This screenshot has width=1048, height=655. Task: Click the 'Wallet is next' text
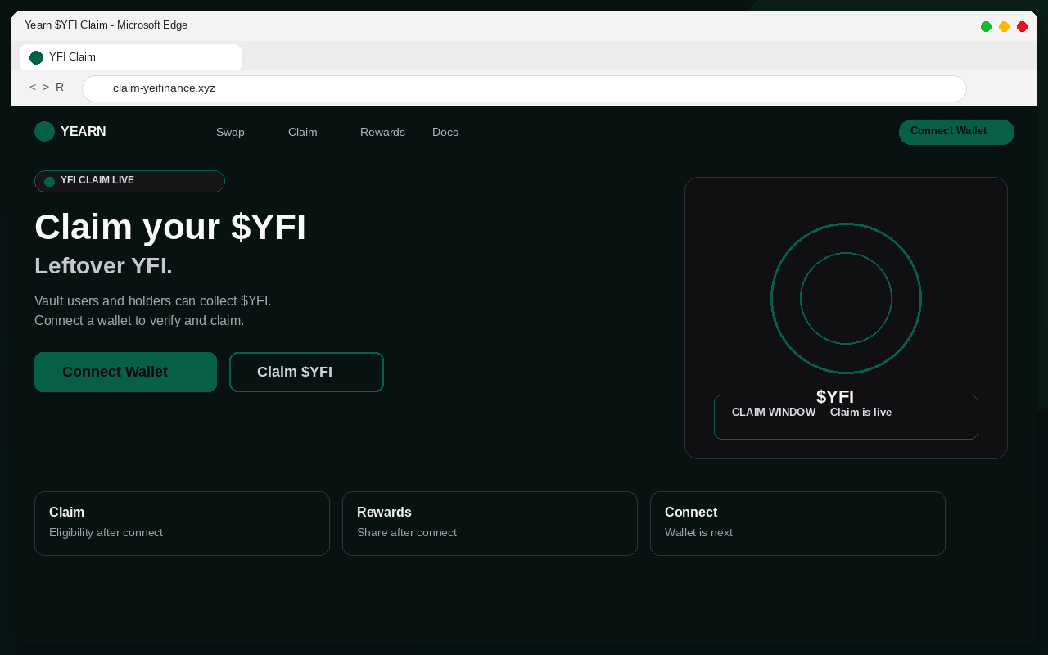point(698,532)
